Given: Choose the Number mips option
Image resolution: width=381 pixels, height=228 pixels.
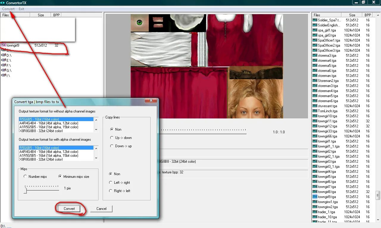Looking at the screenshot, I should point(25,177).
